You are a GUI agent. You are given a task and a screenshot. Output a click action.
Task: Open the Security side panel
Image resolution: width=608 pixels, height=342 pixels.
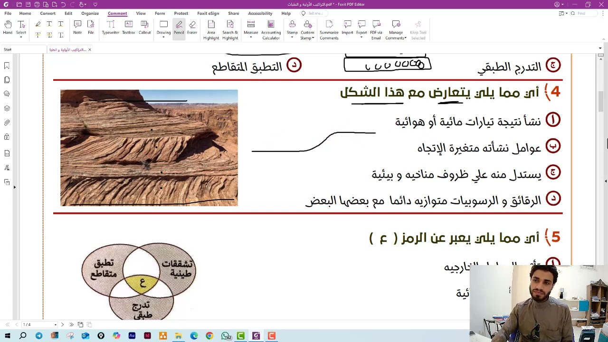click(7, 137)
